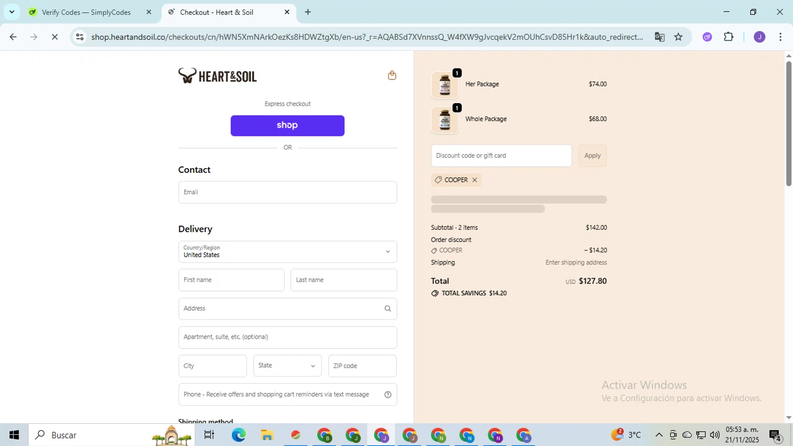Open the network icon in system tray

point(701,435)
